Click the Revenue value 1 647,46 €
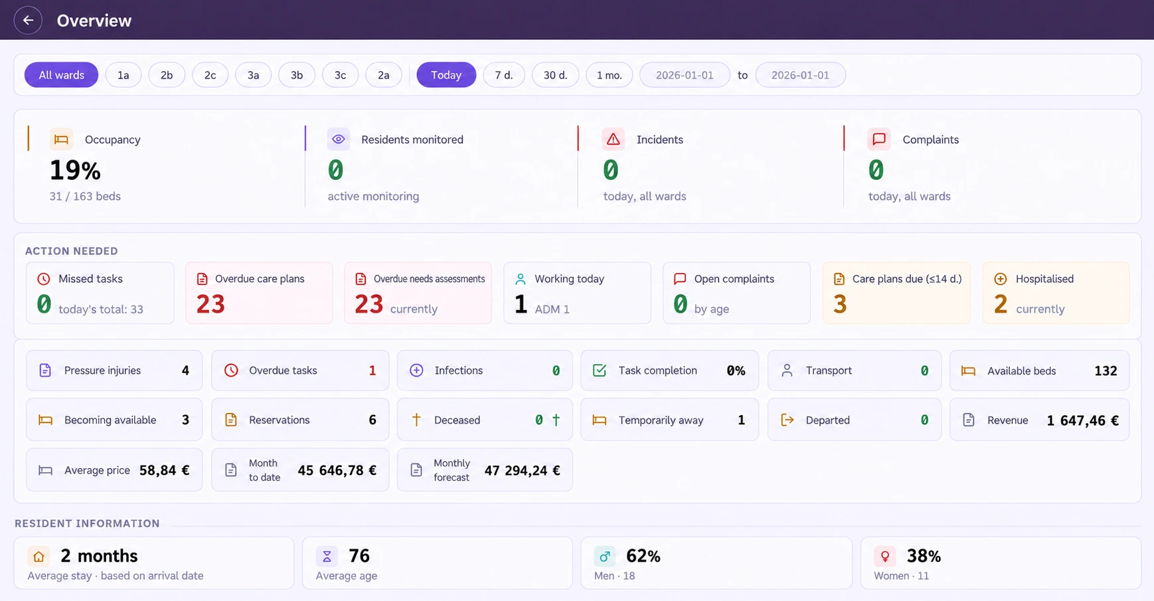 coord(1083,420)
